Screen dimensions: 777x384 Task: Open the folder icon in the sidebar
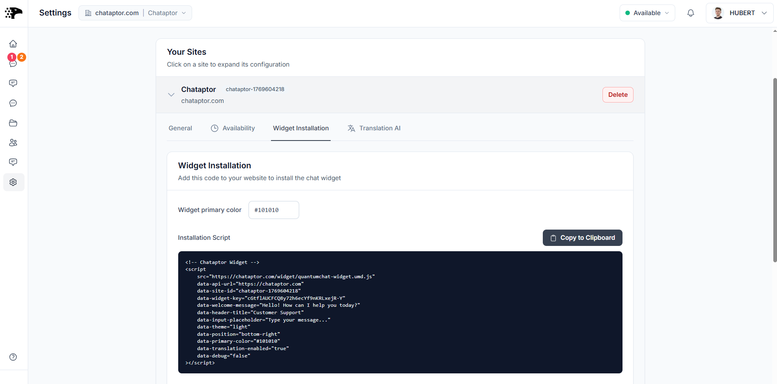click(13, 123)
